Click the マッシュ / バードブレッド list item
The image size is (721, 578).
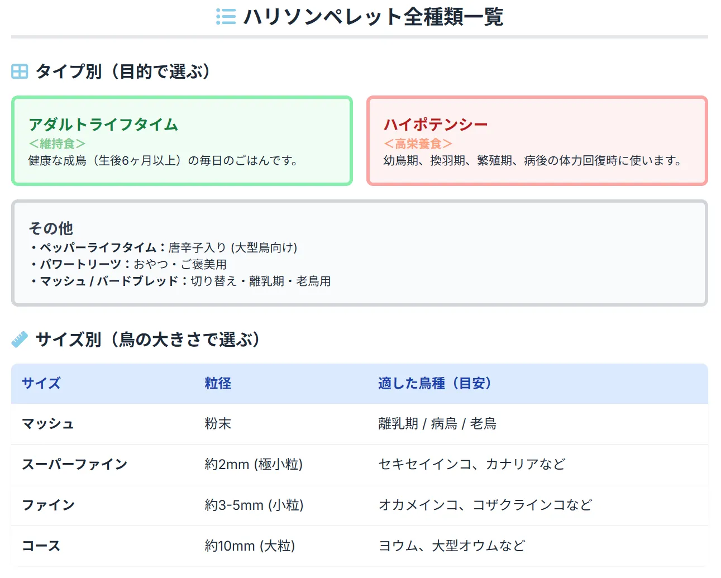[x=180, y=281]
